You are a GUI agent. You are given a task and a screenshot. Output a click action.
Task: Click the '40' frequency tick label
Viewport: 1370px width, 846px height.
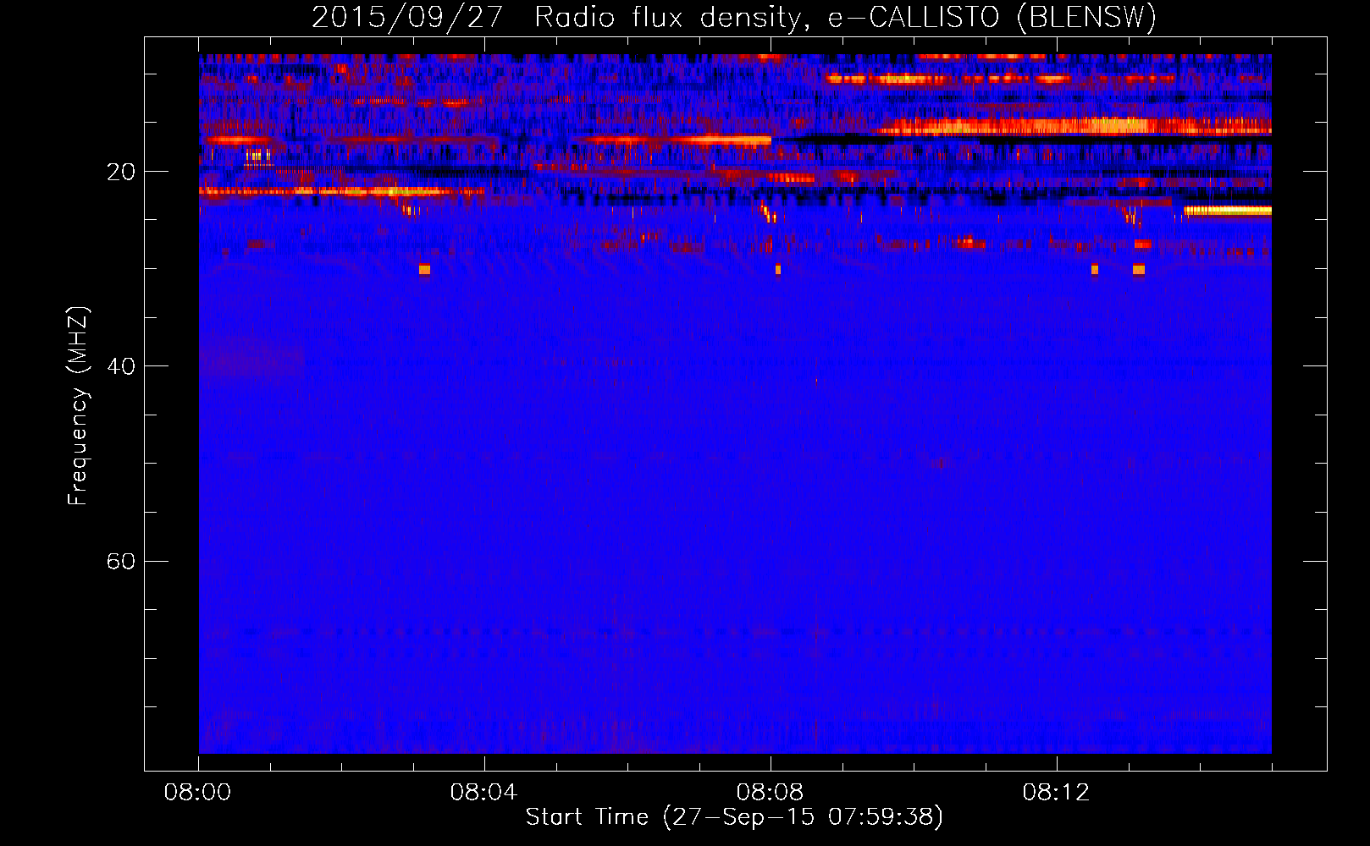click(x=121, y=367)
